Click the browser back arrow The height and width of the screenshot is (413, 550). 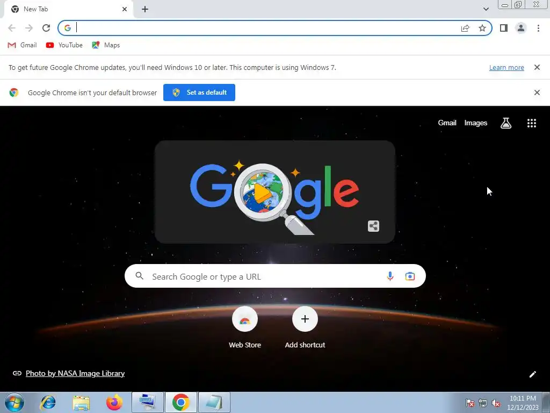click(x=12, y=28)
